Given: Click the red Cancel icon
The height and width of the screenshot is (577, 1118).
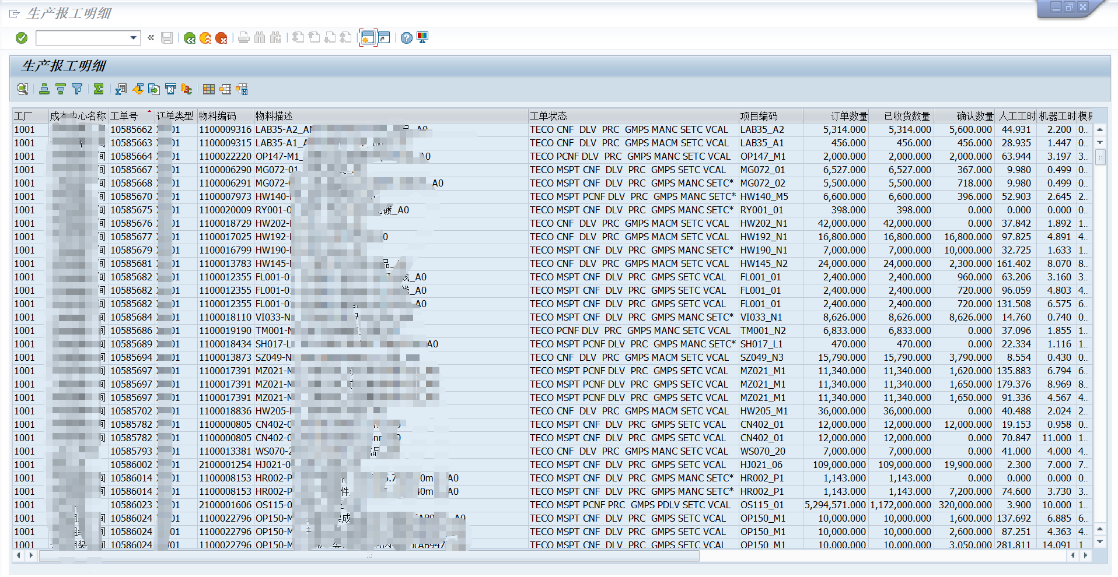Looking at the screenshot, I should click(221, 38).
